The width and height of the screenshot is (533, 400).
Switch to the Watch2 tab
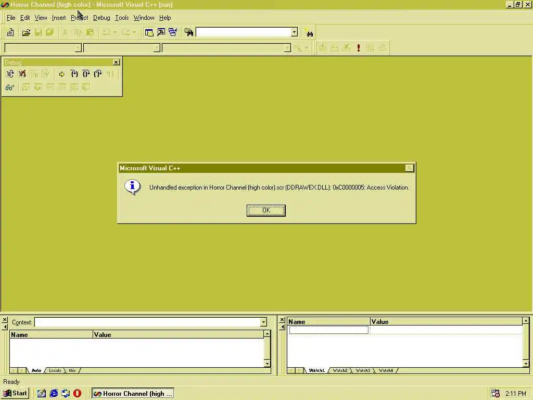pyautogui.click(x=340, y=370)
